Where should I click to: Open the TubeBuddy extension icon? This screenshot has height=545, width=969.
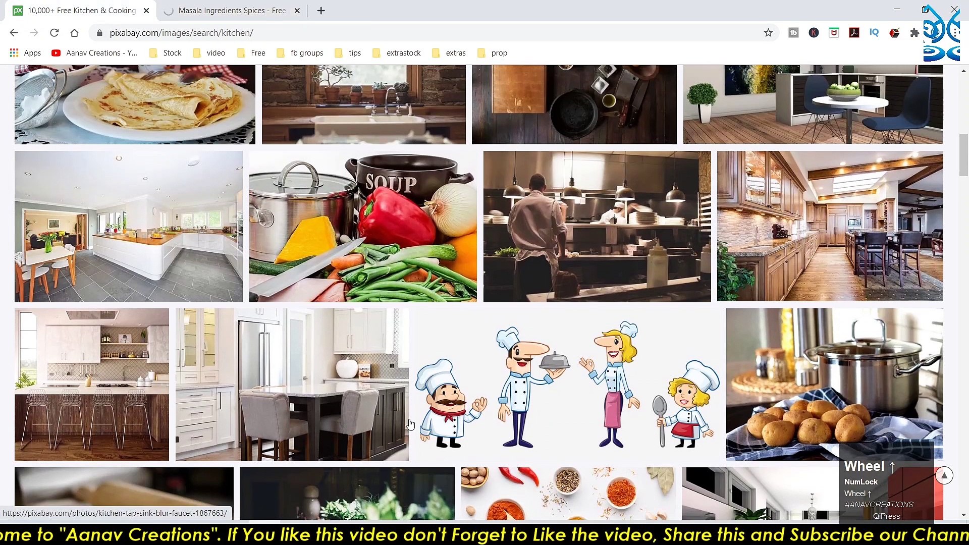coord(793,33)
